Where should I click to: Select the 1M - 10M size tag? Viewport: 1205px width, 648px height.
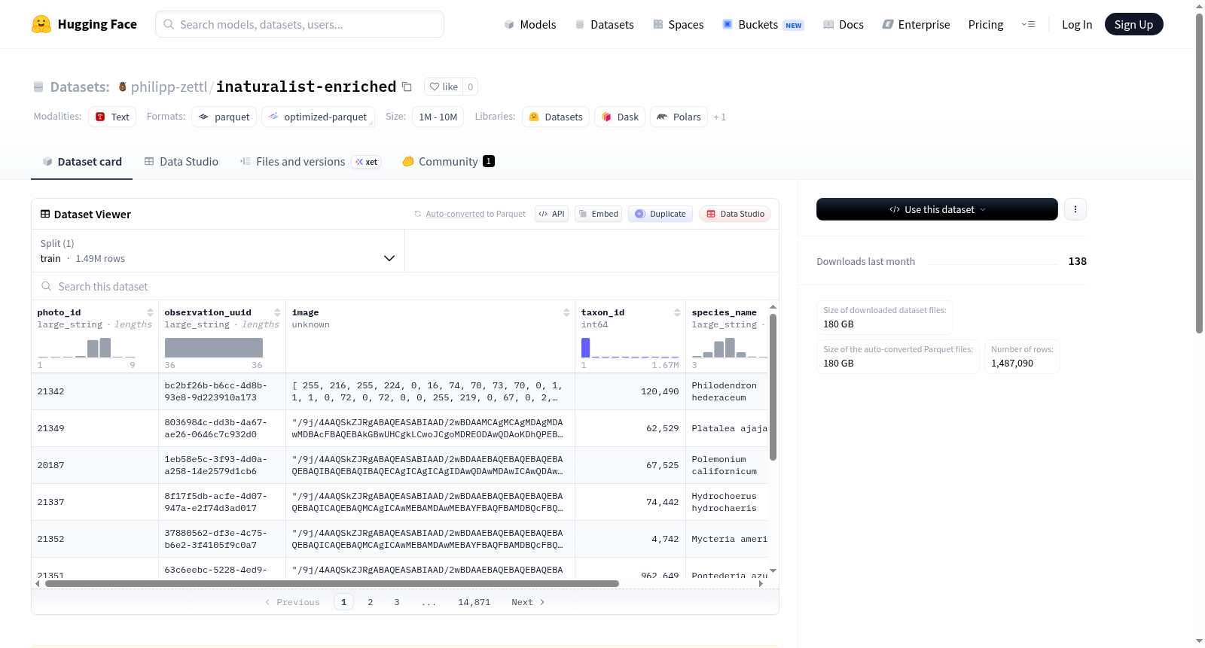pos(438,117)
